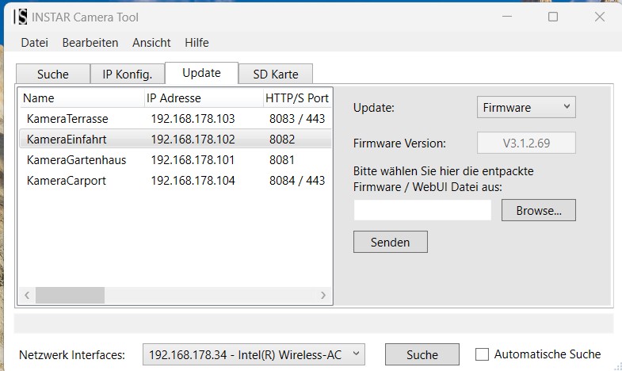Screen dimensions: 622x371
Task: Click IP address 192.168.178.101
Action: pos(193,160)
